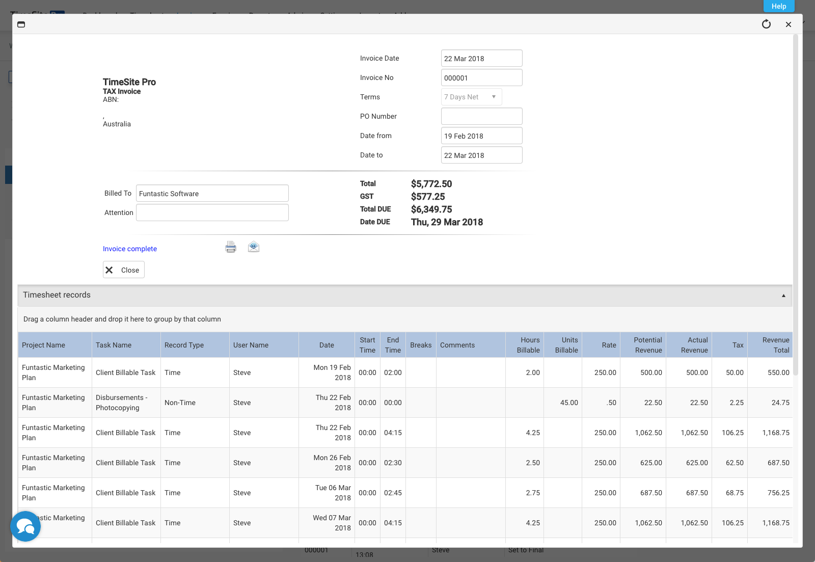This screenshot has width=815, height=562.
Task: Click the 62.50 tax cell
Action: tap(730, 463)
